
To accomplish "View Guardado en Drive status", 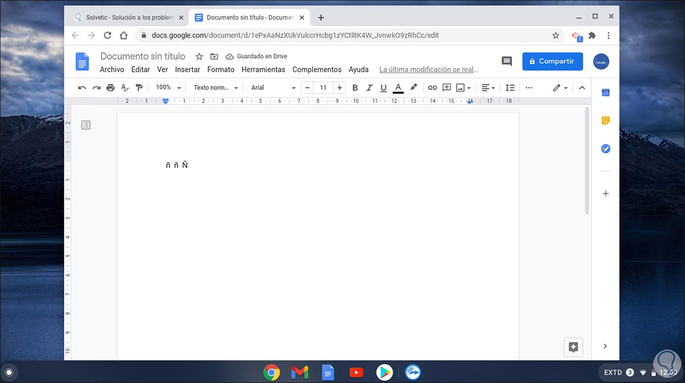I will [256, 56].
